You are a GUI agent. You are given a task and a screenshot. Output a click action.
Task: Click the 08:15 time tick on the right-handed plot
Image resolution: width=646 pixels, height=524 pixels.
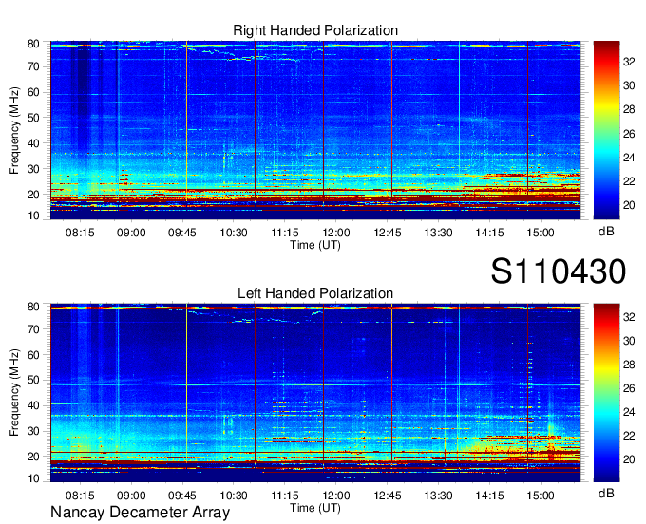tap(80, 233)
